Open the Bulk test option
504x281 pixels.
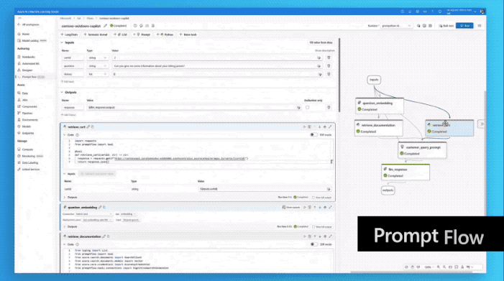click(446, 26)
